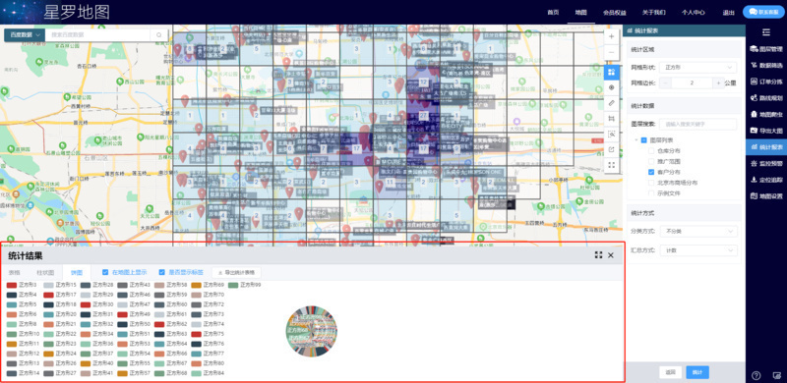Close the 统计结果 panel

[611, 255]
